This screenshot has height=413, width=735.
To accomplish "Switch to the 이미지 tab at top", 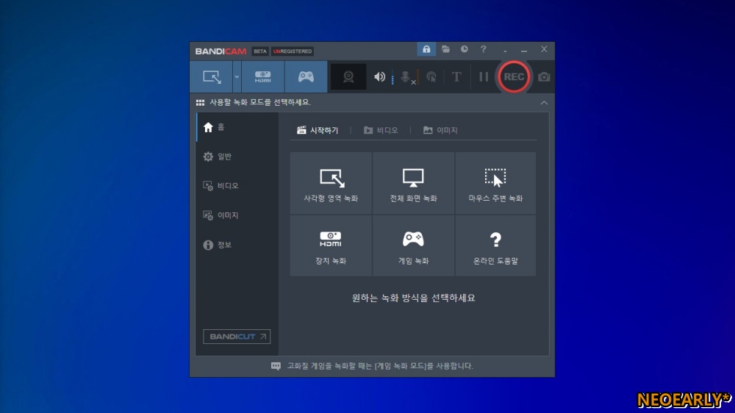I will pos(440,130).
